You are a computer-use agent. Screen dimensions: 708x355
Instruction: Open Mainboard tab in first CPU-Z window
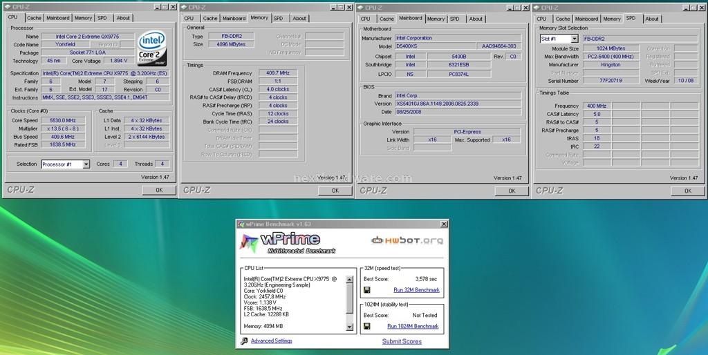pyautogui.click(x=58, y=18)
